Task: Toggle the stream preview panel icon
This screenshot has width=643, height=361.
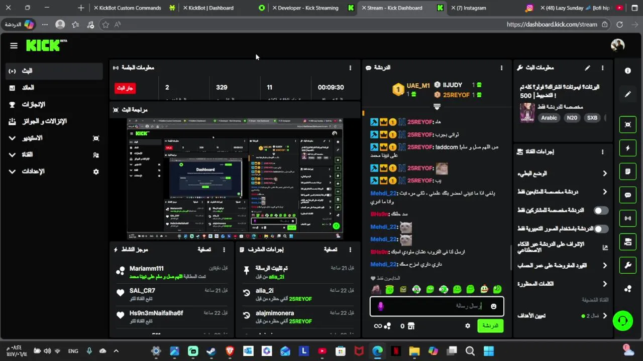Action: coord(628,124)
